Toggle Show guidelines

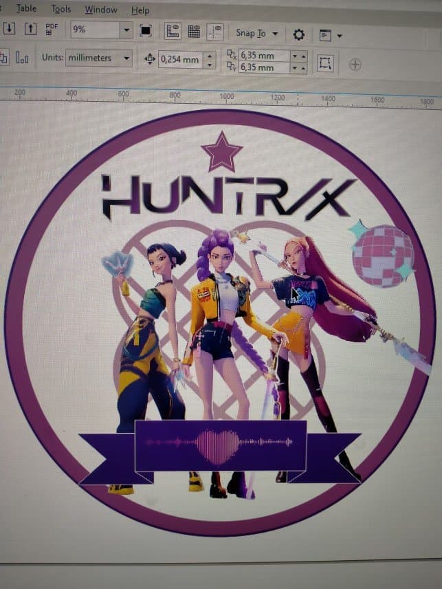215,32
